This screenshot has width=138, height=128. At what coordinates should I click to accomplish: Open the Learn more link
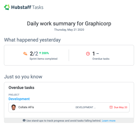point(109,121)
